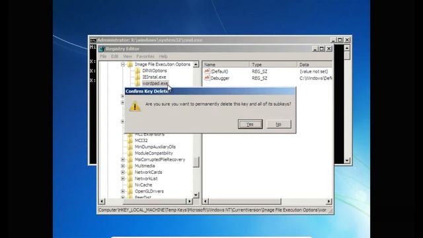Click the Debugger string value icon
This screenshot has width=423, height=238.
coord(207,78)
